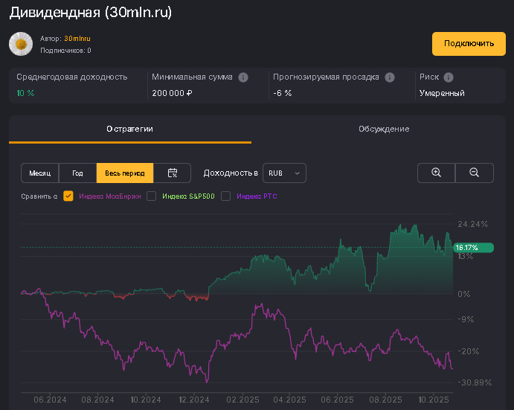This screenshot has height=410, width=514.
Task: Click the zoom in magnifier icon
Action: tap(437, 173)
